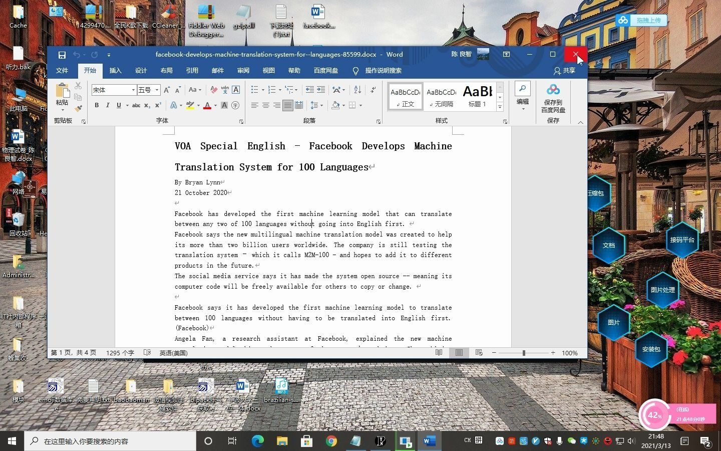Open the spelling check icon in status bar
Image resolution: width=721 pixels, height=451 pixels.
pyautogui.click(x=147, y=353)
